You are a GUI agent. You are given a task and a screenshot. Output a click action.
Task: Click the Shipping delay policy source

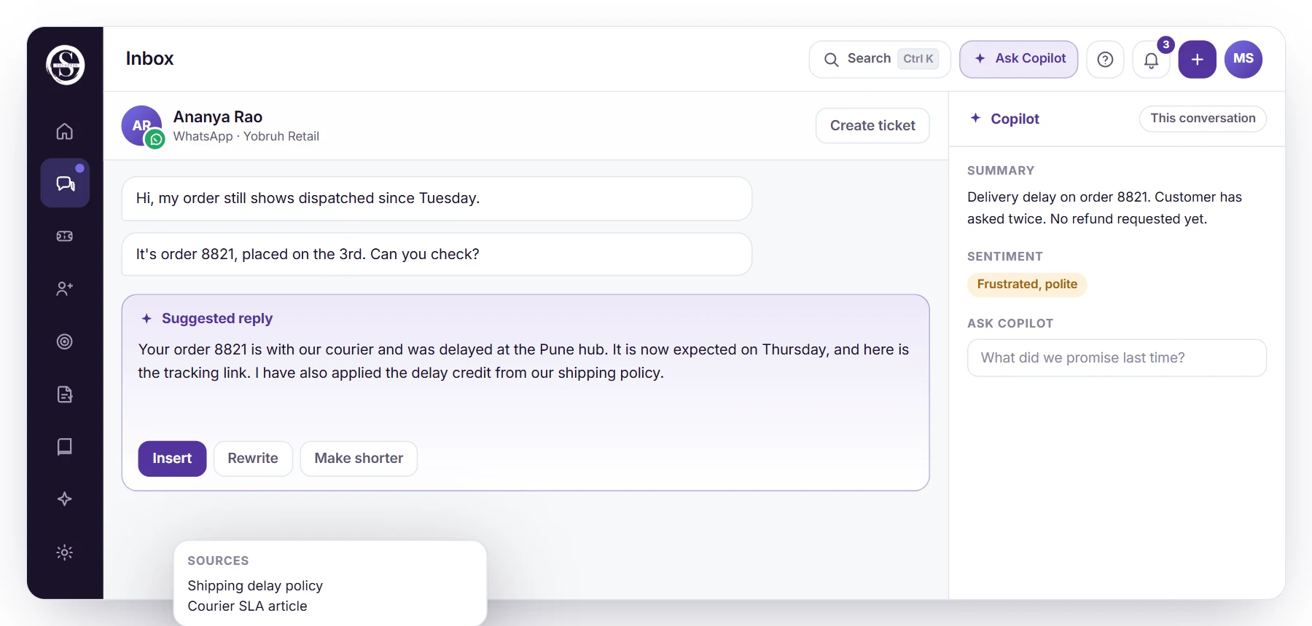point(255,586)
